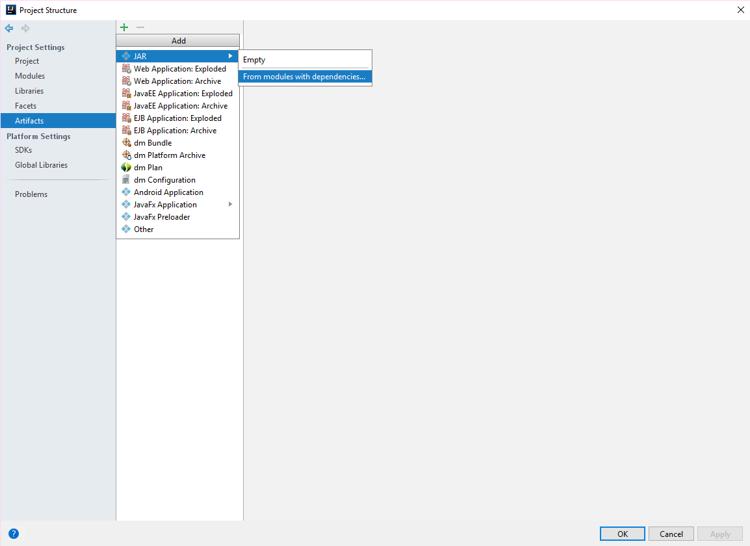
Task: Open Problems page in sidebar
Action: click(58, 194)
